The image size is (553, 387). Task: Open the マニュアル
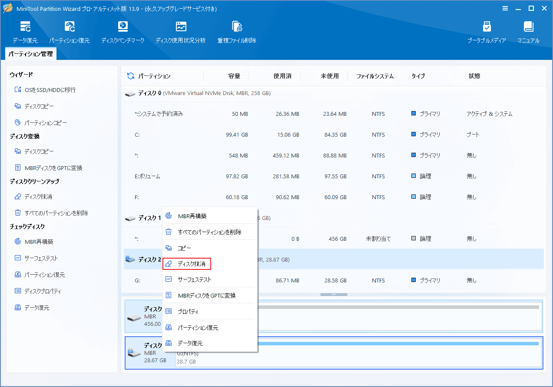point(528,32)
